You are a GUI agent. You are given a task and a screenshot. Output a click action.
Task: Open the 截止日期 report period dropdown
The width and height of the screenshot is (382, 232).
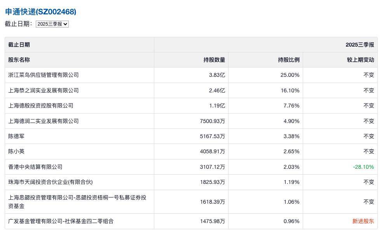[52, 24]
